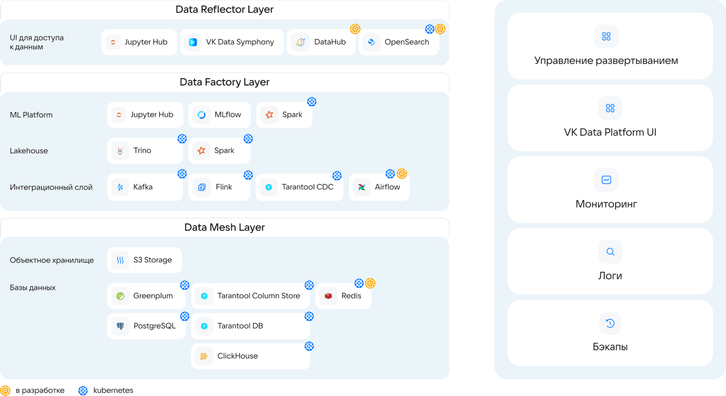Screen dimensions: 726x396
Task: Open the Управление развертыванием label
Action: pos(606,61)
